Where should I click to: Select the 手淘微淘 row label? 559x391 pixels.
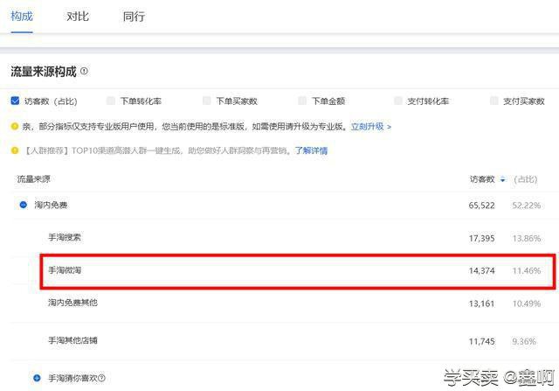pos(65,270)
